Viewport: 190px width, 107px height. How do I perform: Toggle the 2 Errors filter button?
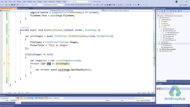(20, 98)
